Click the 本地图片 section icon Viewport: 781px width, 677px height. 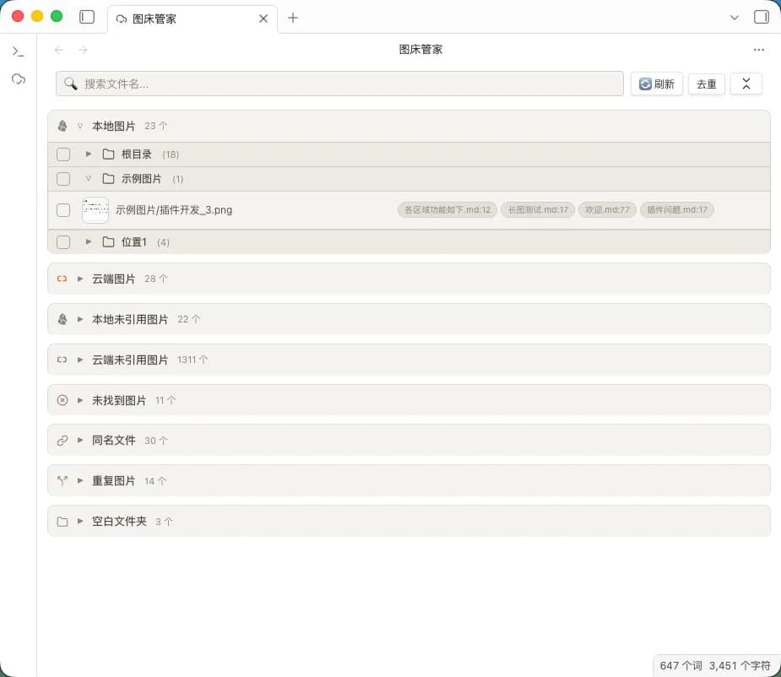click(x=62, y=126)
